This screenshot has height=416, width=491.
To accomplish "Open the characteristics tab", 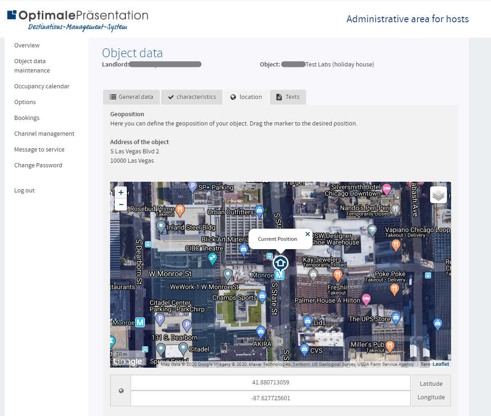I will [x=192, y=97].
